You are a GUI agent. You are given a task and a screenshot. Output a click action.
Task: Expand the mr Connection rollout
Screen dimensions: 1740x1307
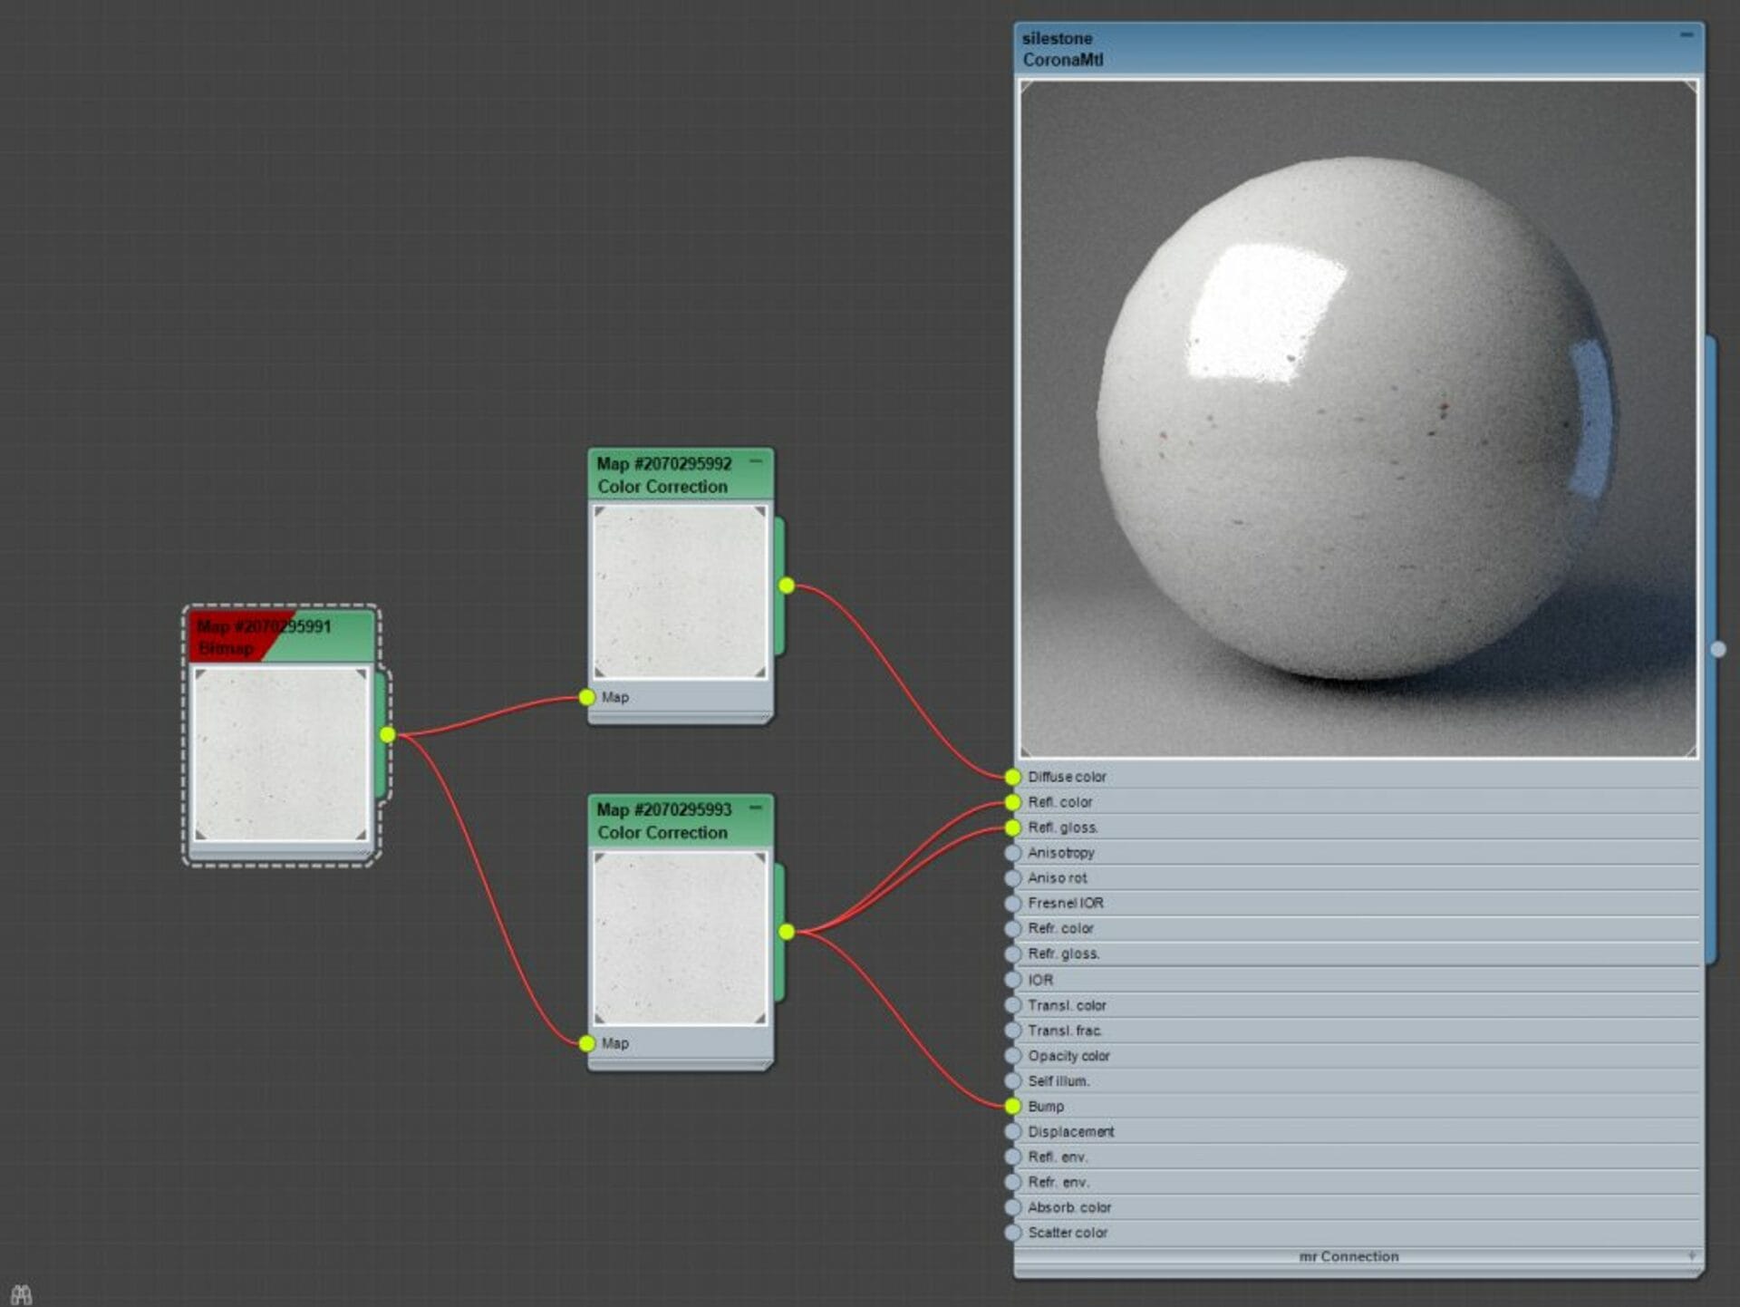coord(1692,1256)
